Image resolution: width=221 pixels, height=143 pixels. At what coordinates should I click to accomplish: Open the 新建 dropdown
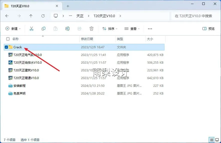(x=13, y=29)
